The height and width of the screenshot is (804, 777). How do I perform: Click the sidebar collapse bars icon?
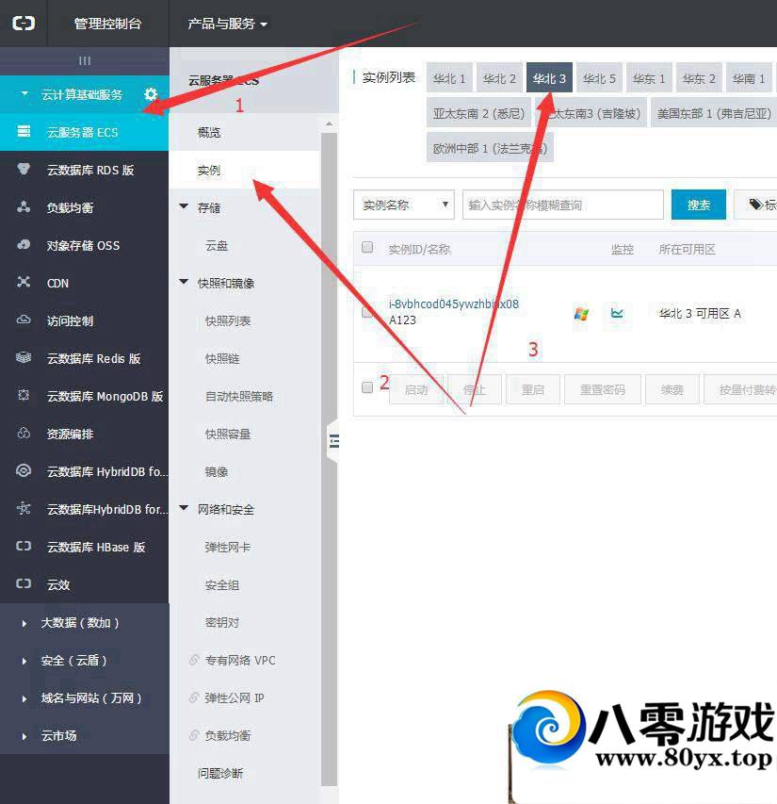(x=85, y=60)
